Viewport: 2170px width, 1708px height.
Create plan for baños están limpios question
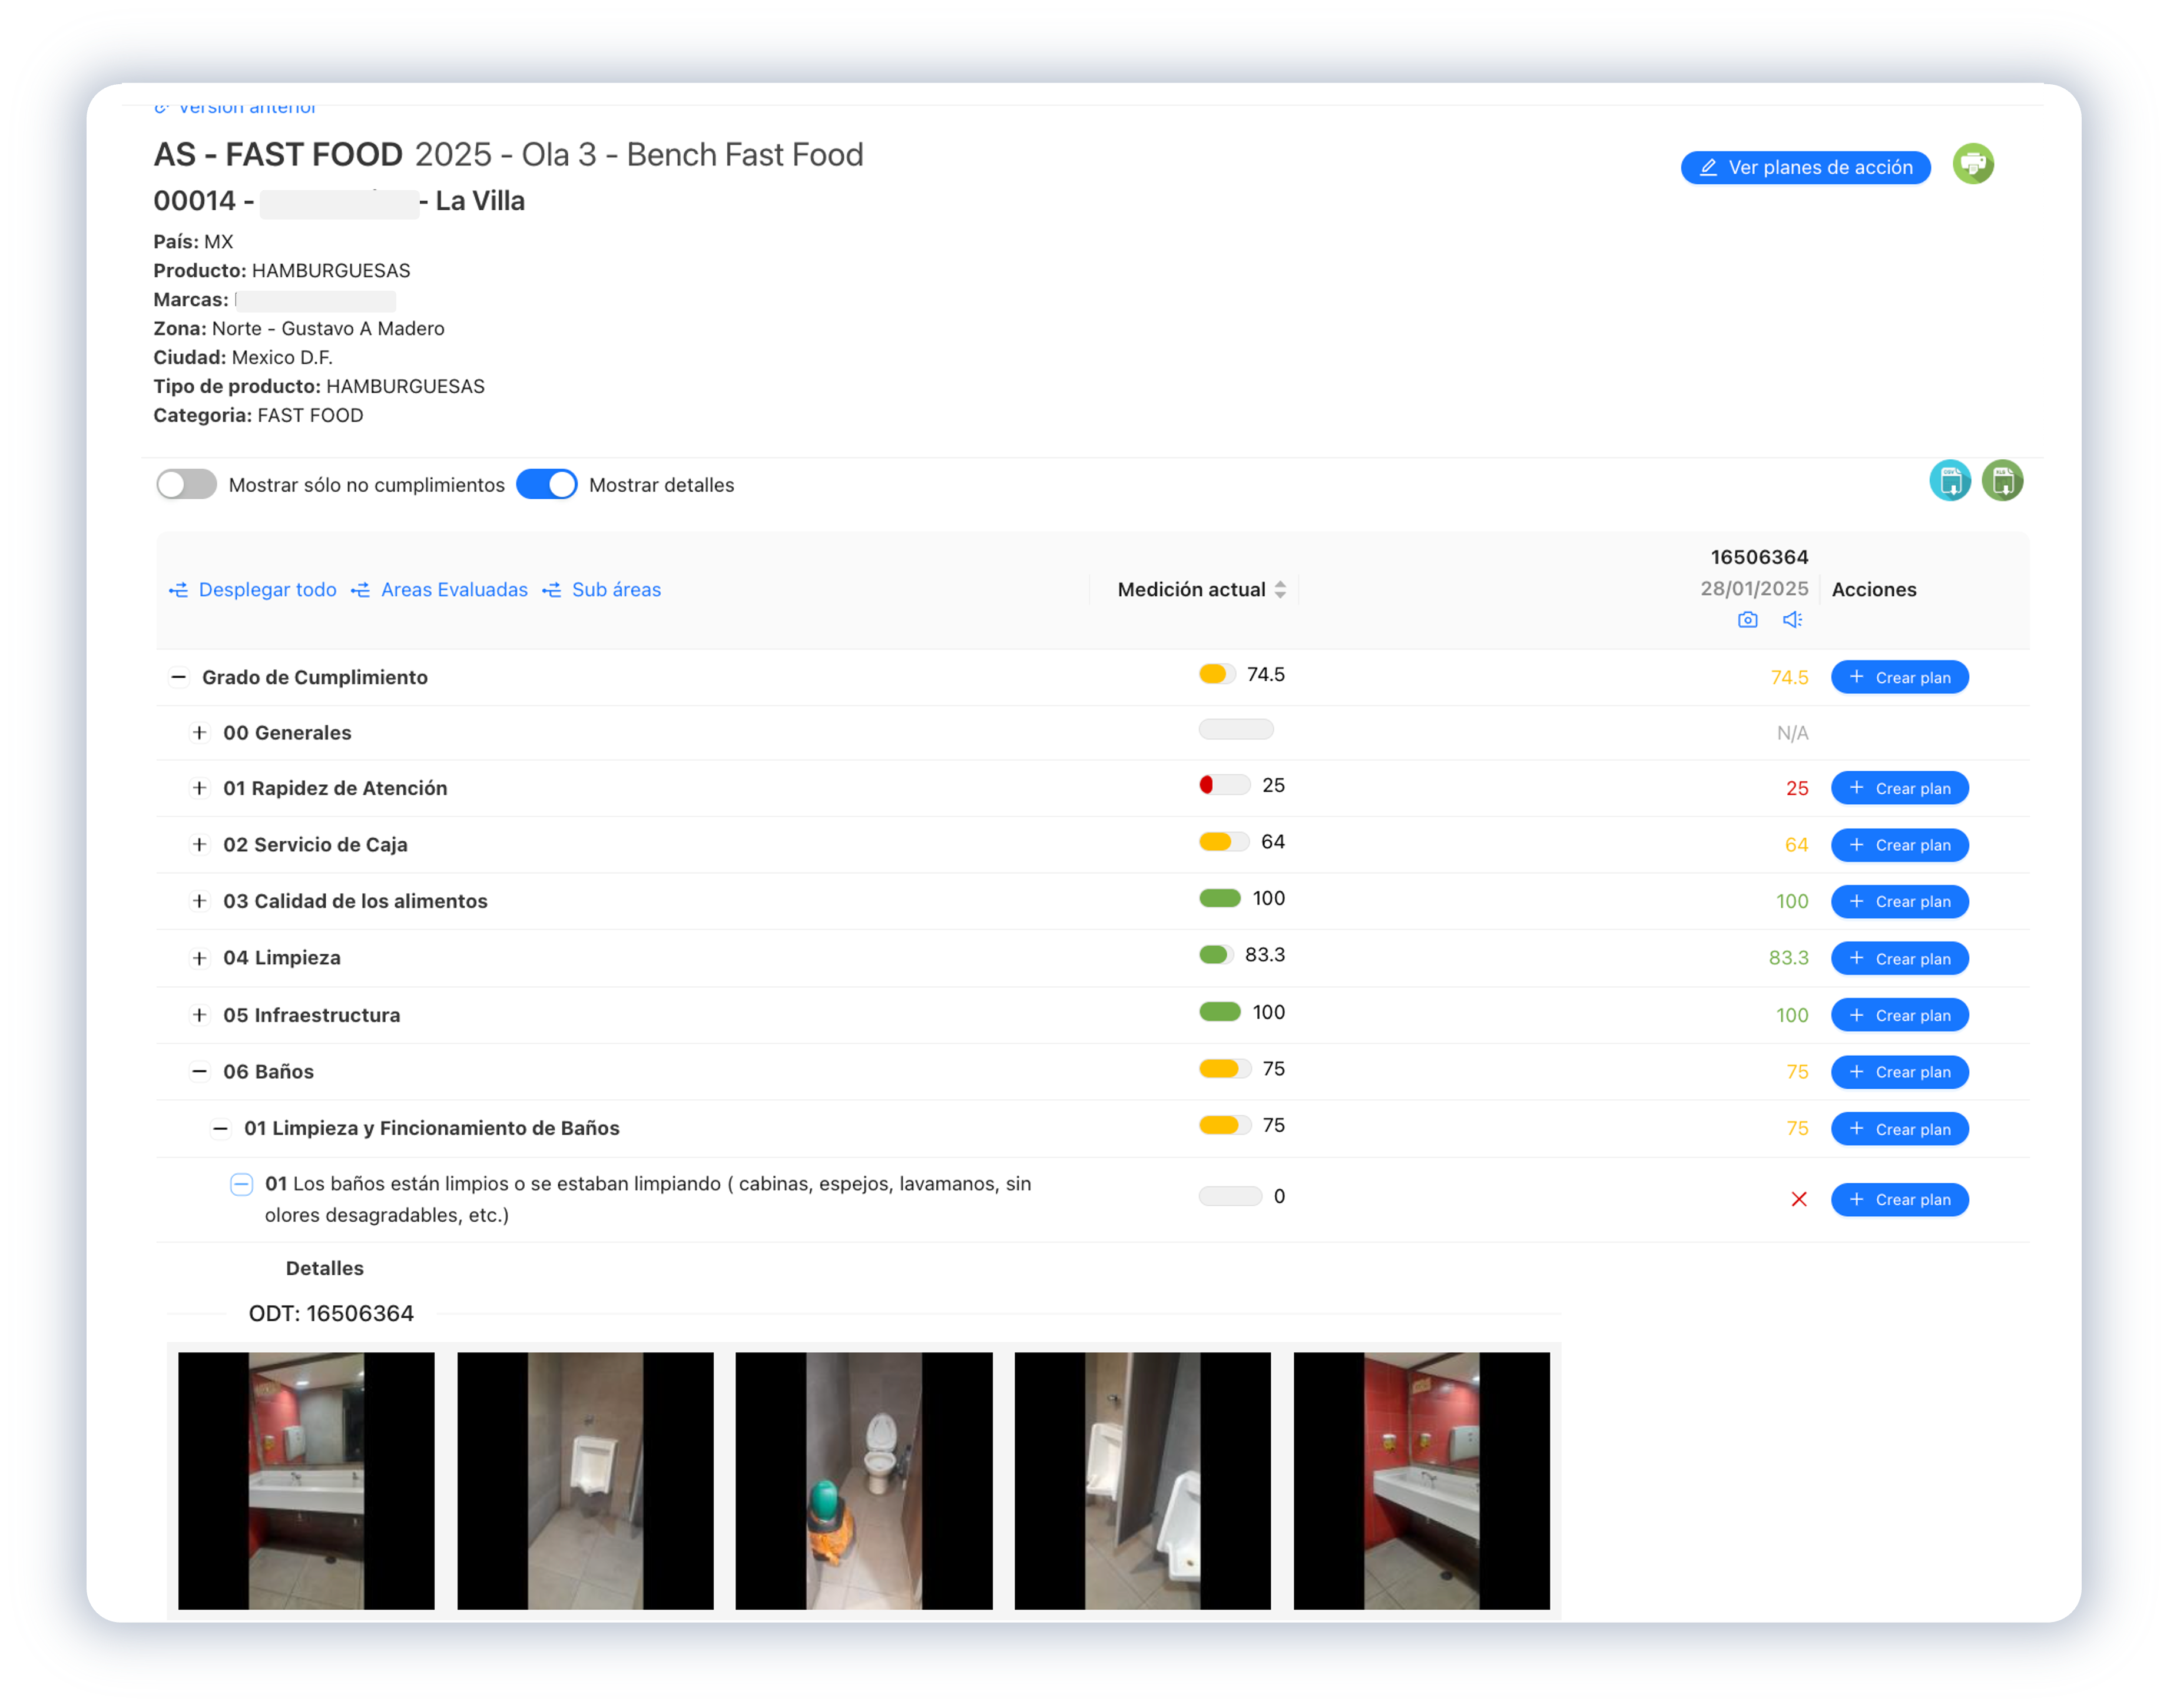pos(1899,1199)
